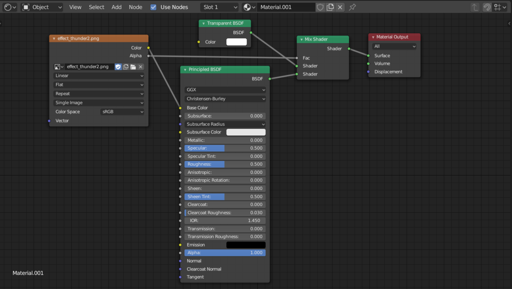The image size is (512, 289).
Task: Disable the Use Nodes checkbox
Action: click(x=154, y=7)
